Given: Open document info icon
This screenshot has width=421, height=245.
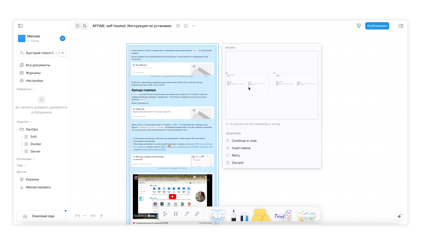Looking at the screenshot, I should [x=186, y=26].
